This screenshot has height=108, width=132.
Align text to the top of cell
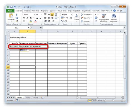[45, 15]
